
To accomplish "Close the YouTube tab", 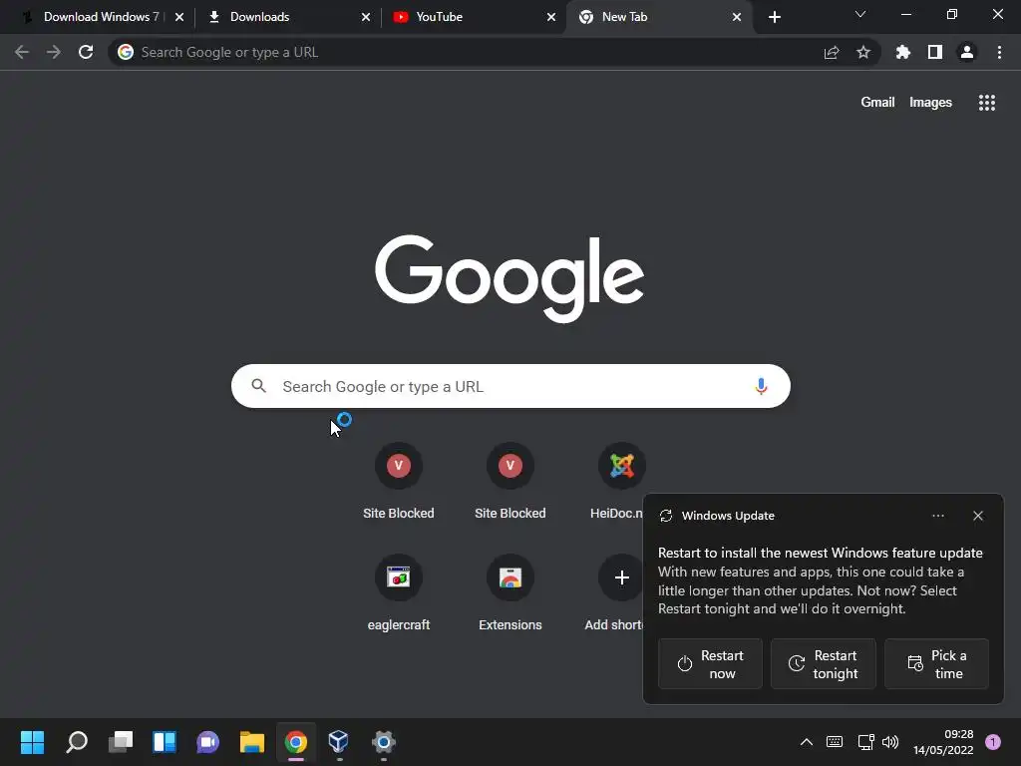I will 550,17.
